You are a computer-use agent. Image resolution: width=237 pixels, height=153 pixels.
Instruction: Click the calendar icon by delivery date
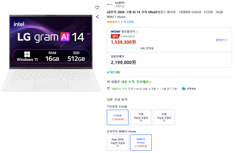[x=108, y=89]
